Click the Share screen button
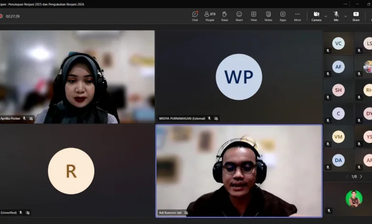372x224 pixels. 356,16
